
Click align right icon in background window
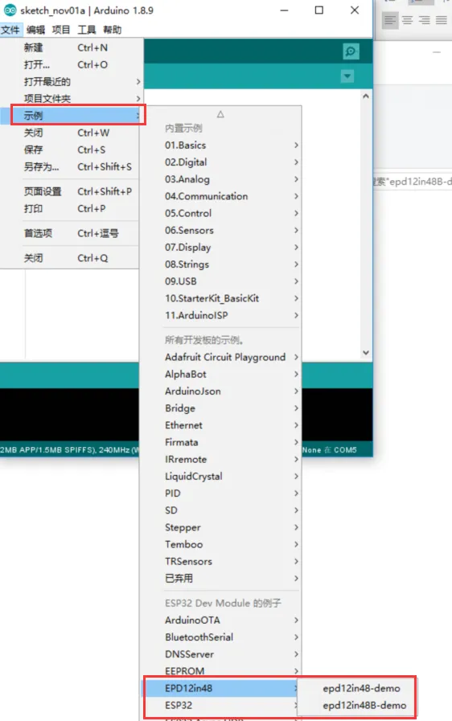pyautogui.click(x=425, y=20)
